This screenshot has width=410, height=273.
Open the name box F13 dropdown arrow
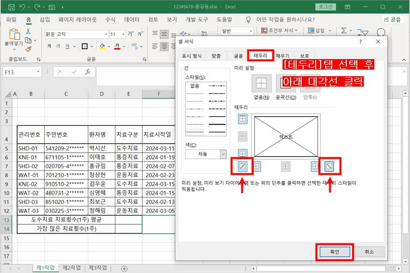coord(38,72)
